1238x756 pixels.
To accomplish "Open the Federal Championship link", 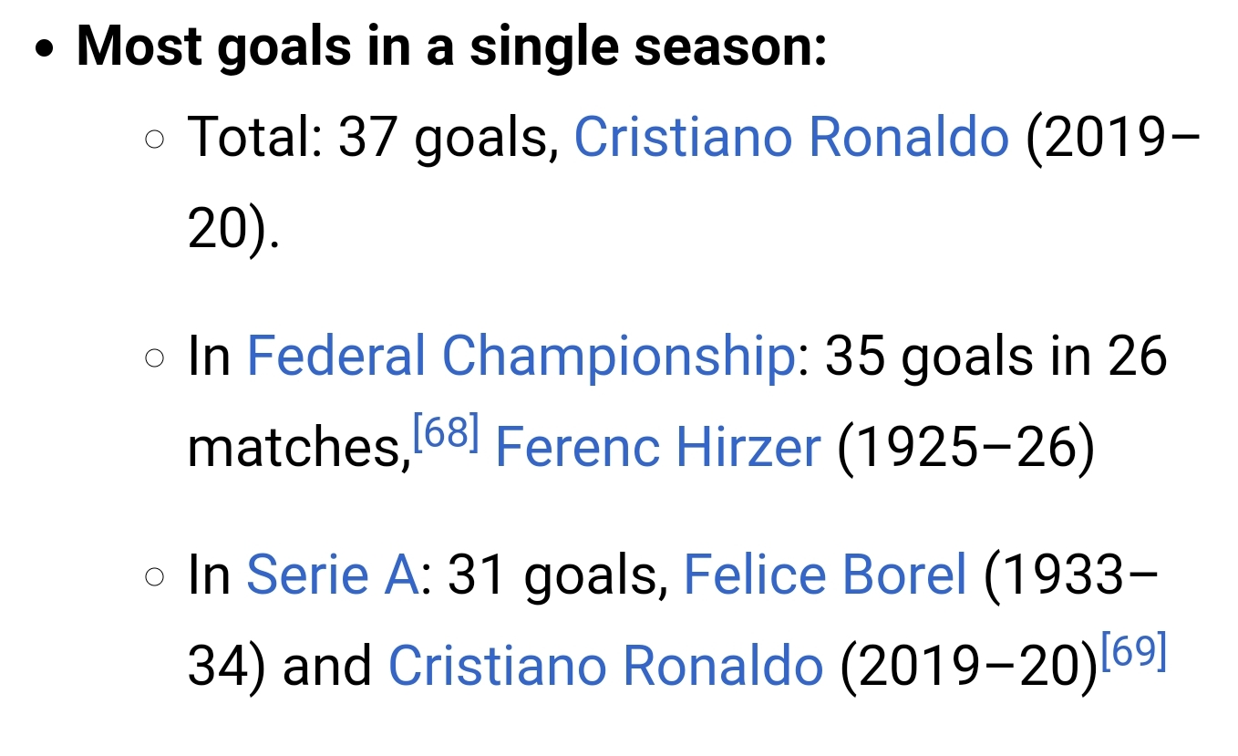I will [x=521, y=356].
